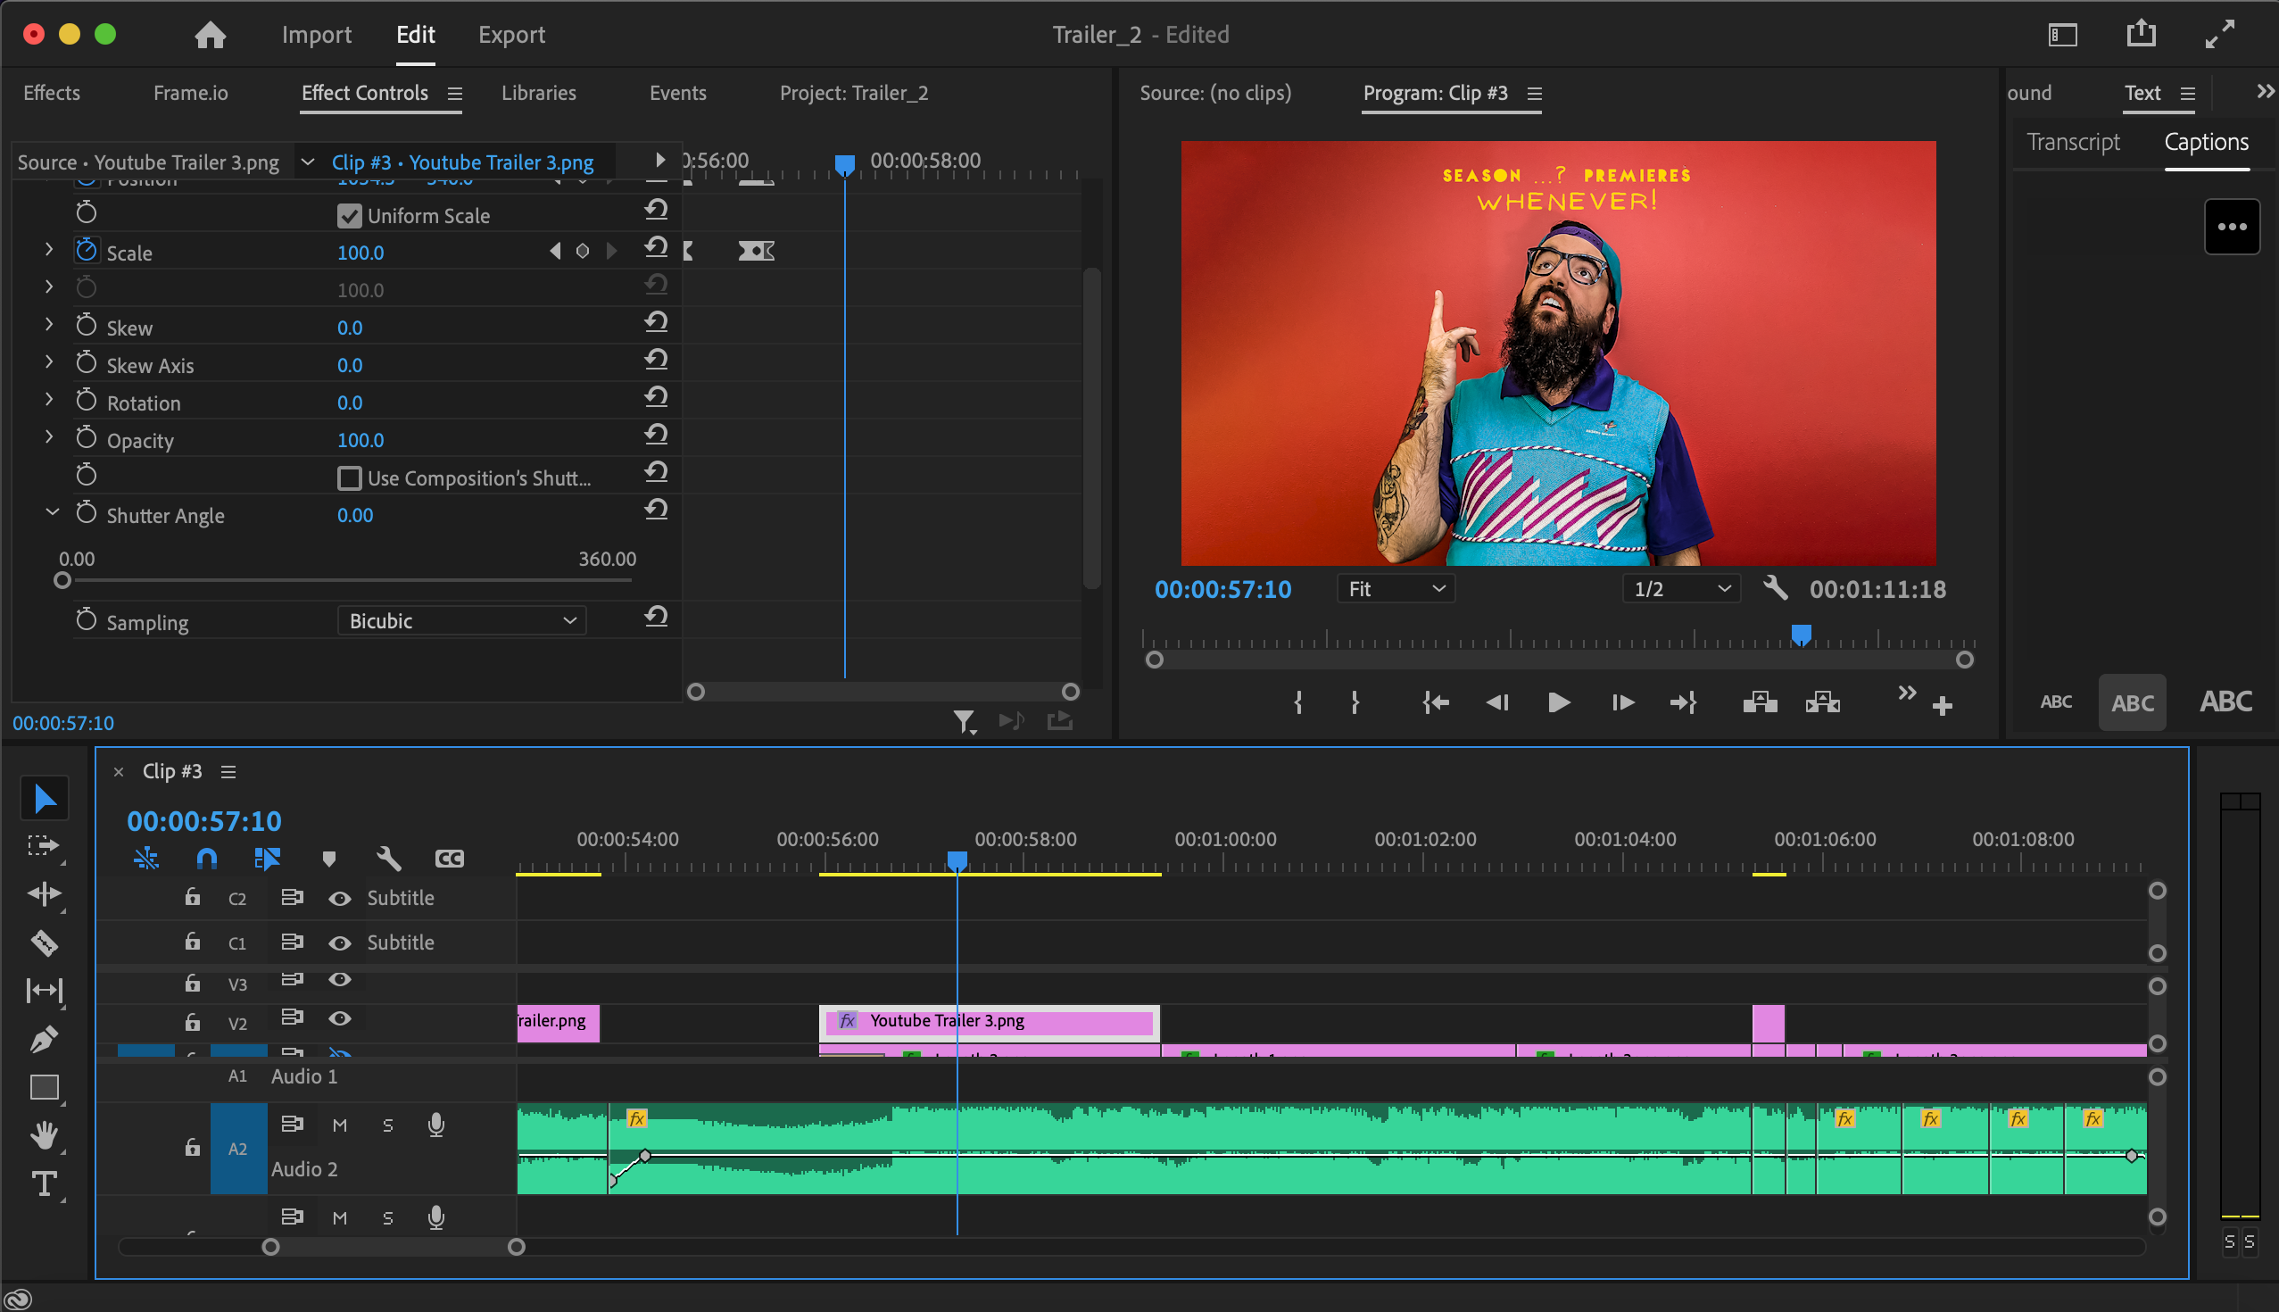
Task: Select the Hand tool
Action: (43, 1134)
